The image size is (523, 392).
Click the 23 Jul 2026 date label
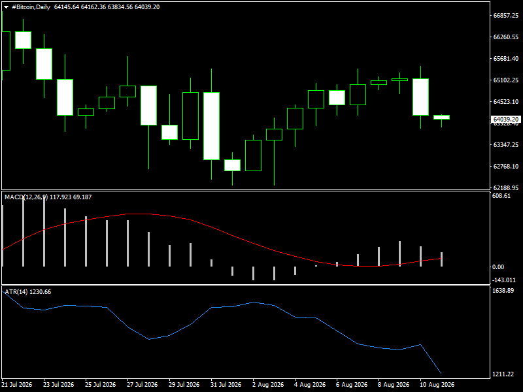pos(59,385)
